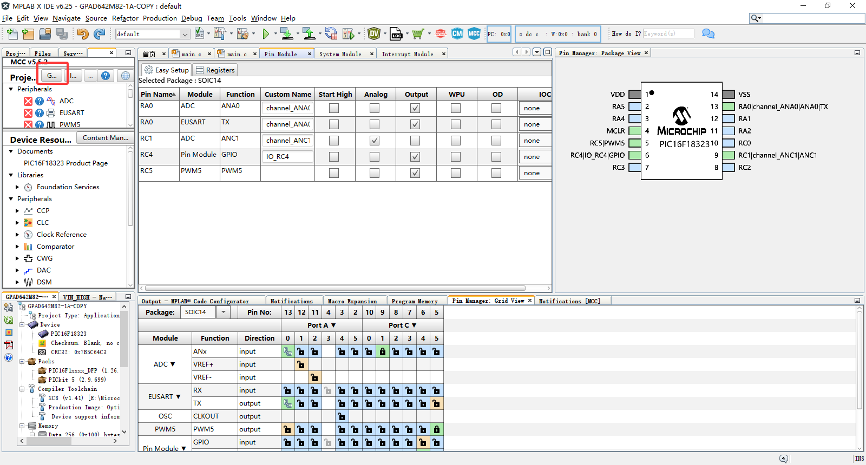Click the Debug Project icon
866x465 pixels.
(x=348, y=34)
